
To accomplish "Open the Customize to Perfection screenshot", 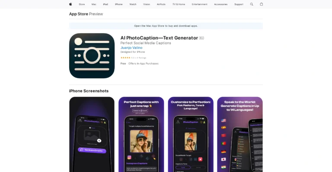I will [x=191, y=134].
